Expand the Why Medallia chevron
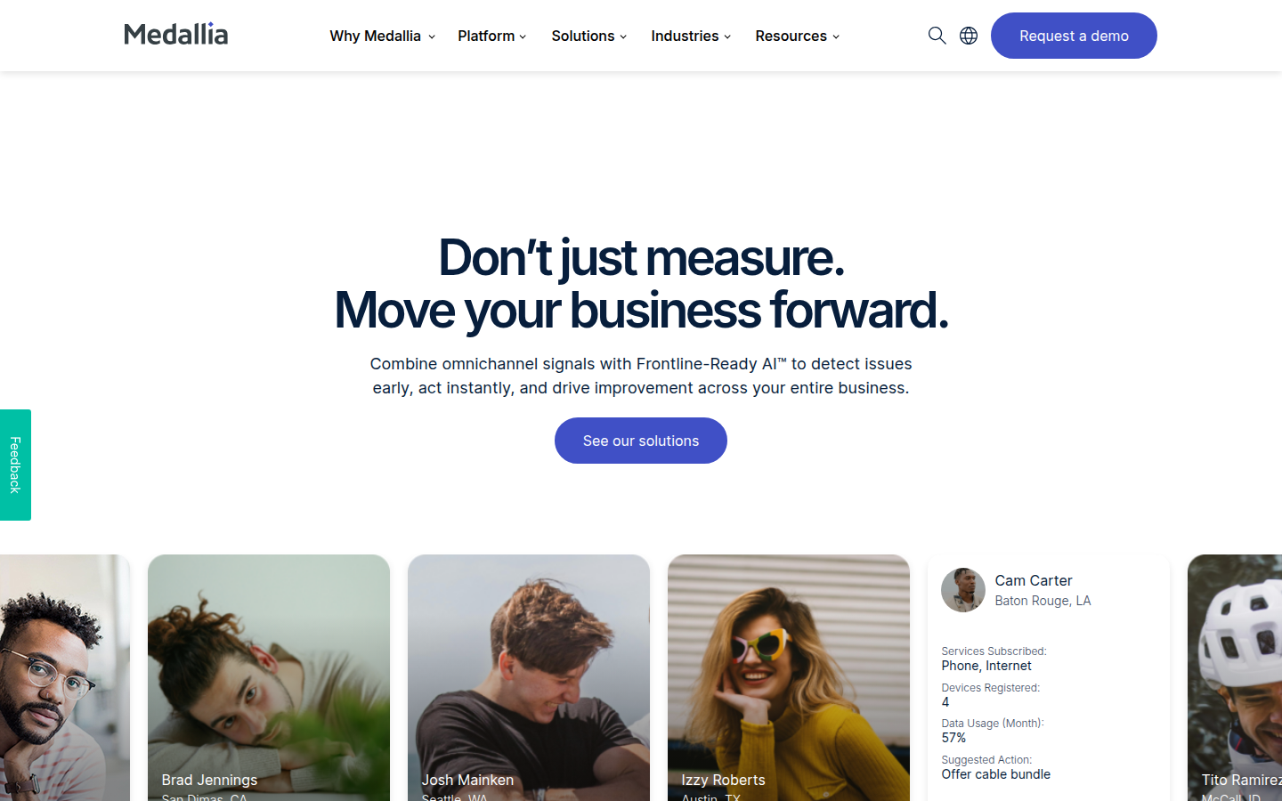Viewport: 1282px width, 801px height. coord(432,36)
